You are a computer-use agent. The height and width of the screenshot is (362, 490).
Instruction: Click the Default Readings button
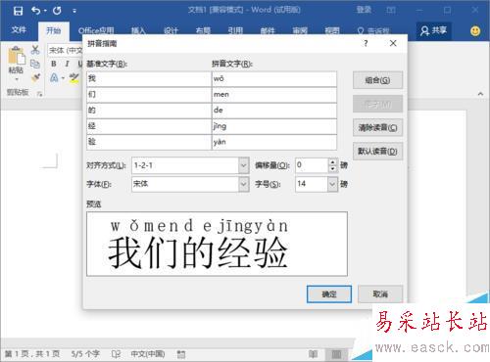[x=377, y=152]
